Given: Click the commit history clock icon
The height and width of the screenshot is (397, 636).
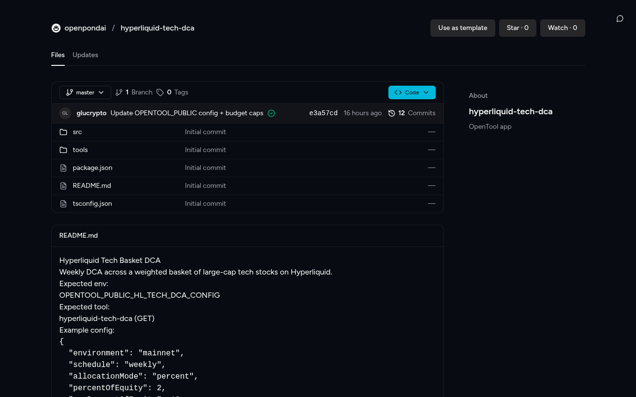Looking at the screenshot, I should (x=392, y=113).
